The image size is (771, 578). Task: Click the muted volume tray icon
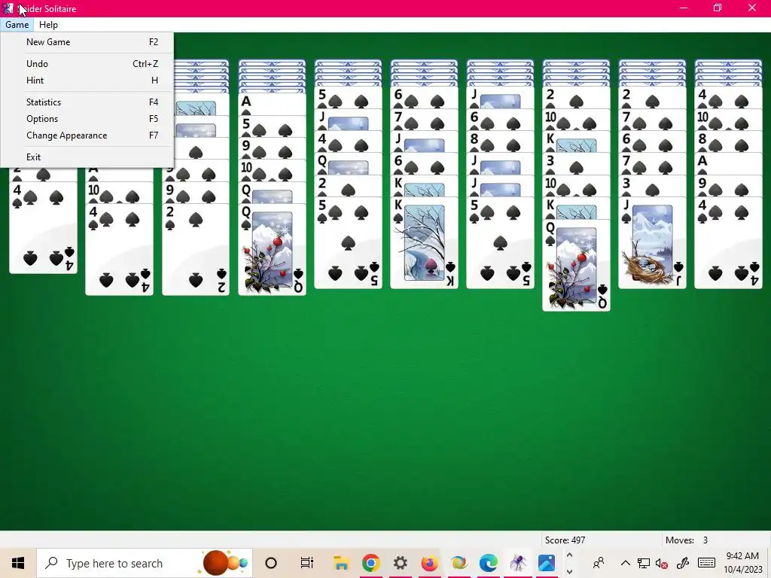(x=661, y=563)
